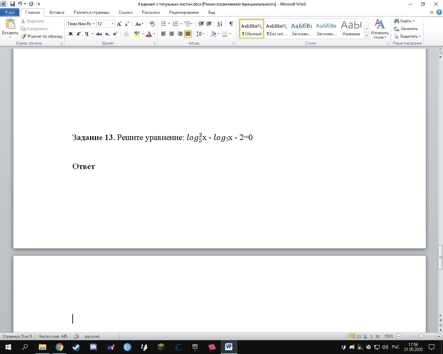Screen dimensions: 443x354
Task: Click the Clear Formatting icon
Action: point(152,24)
